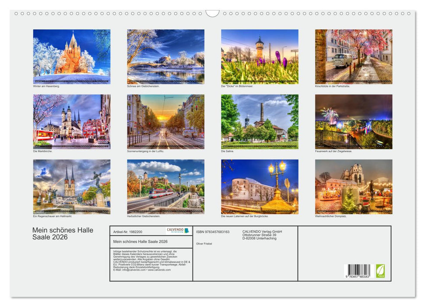Select the Schnee am Giebichenstein image
Image resolution: width=425 pixels, height=307 pixels.
click(x=165, y=55)
